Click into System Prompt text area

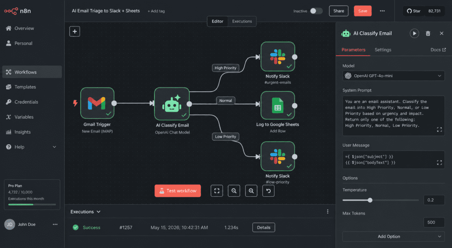click(x=393, y=116)
